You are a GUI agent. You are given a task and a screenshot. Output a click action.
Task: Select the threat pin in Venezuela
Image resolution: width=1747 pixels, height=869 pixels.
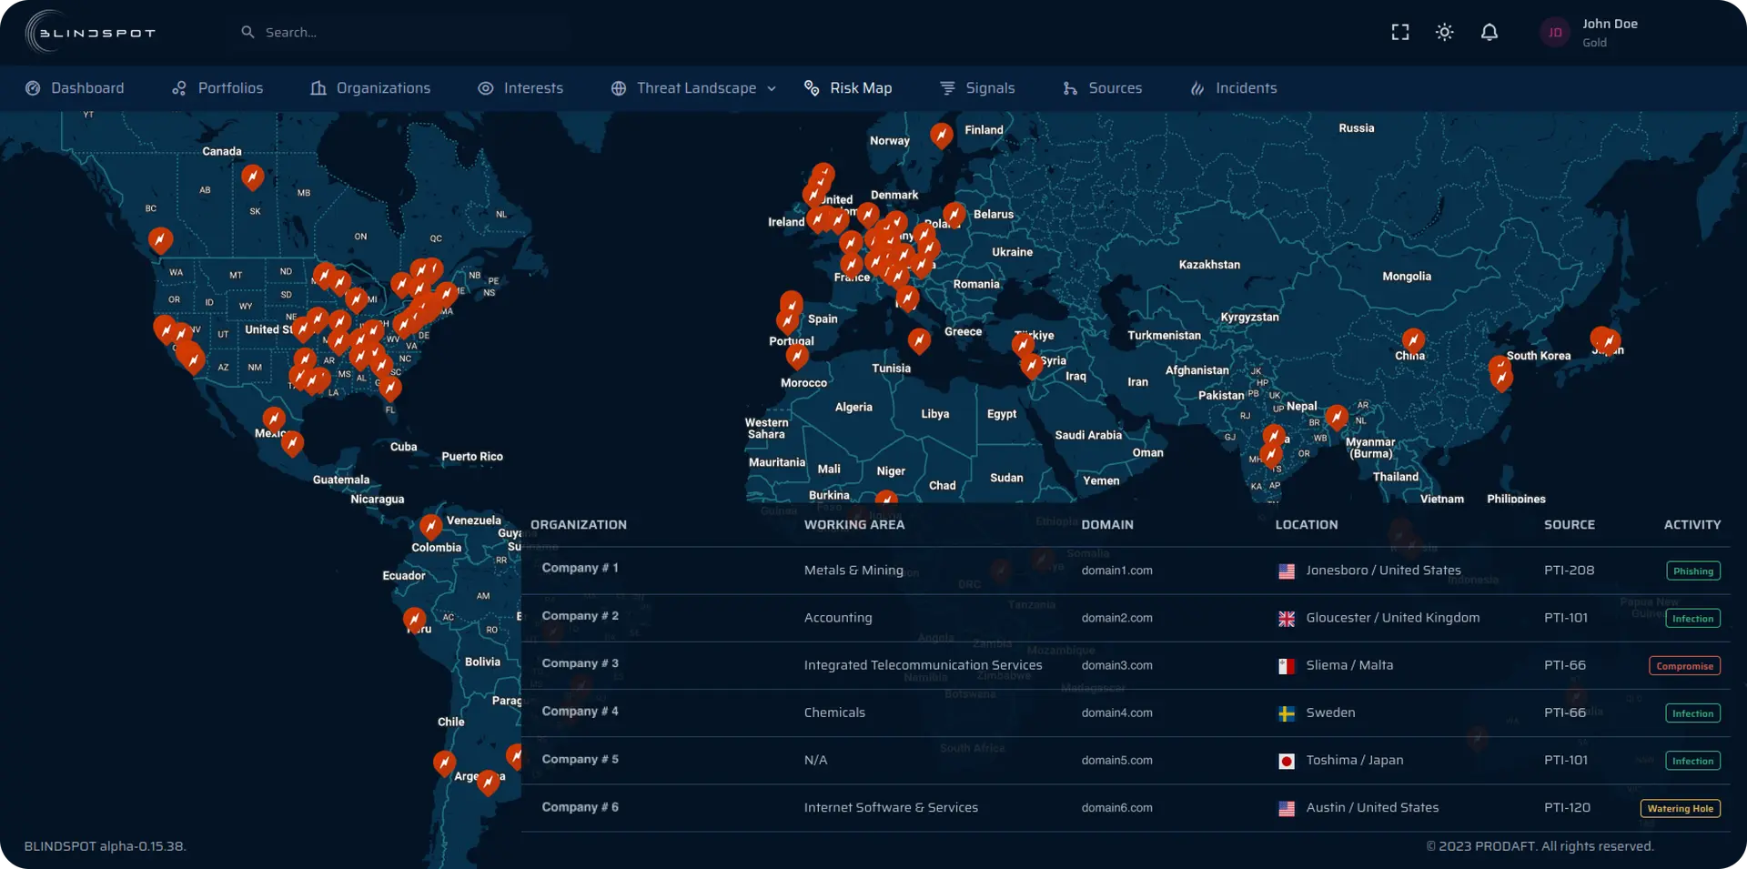[430, 527]
